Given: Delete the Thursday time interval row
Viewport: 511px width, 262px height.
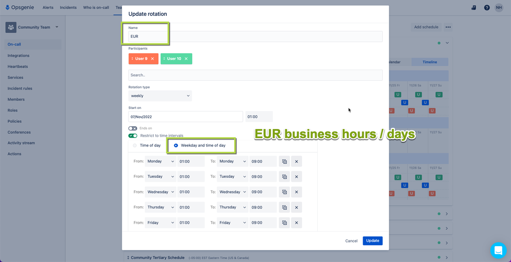Looking at the screenshot, I should click(x=297, y=207).
